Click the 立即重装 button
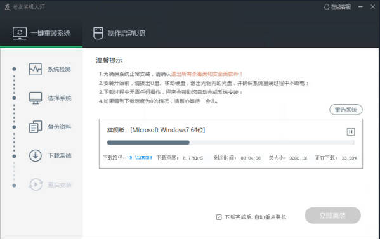 [332, 216]
